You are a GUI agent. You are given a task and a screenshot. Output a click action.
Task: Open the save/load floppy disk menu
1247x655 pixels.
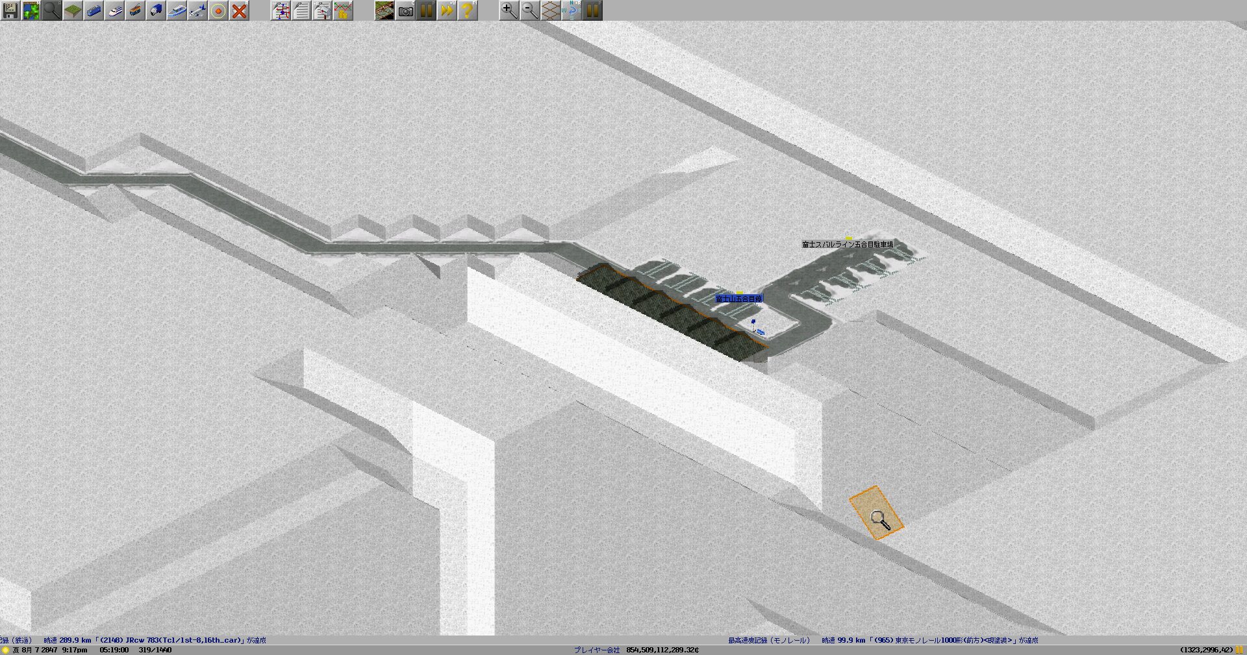click(10, 10)
